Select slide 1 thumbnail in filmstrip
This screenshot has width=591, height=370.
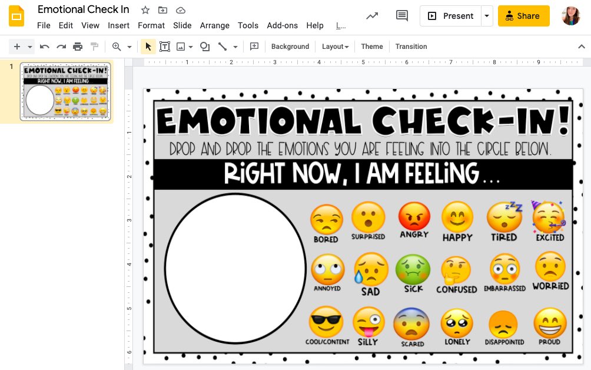65,92
